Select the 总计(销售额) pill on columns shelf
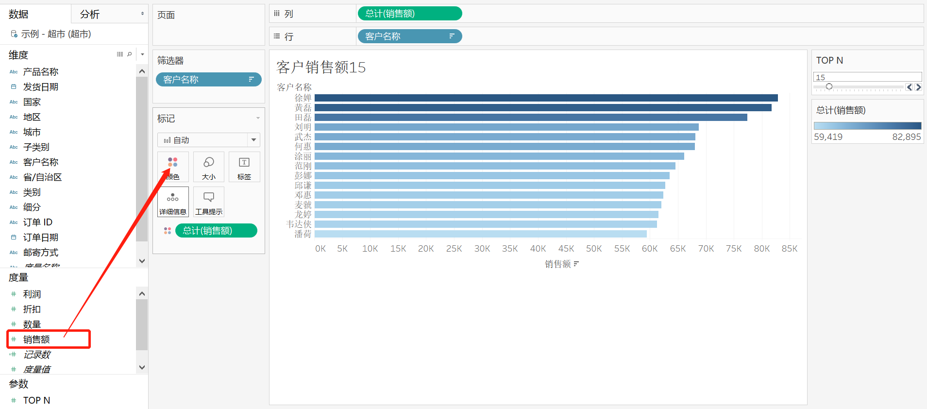927x409 pixels. [x=410, y=14]
